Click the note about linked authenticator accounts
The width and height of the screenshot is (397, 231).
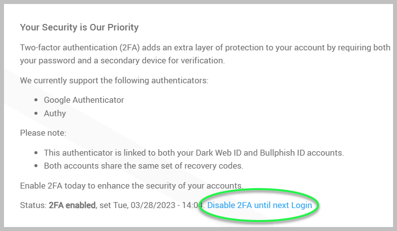194,153
